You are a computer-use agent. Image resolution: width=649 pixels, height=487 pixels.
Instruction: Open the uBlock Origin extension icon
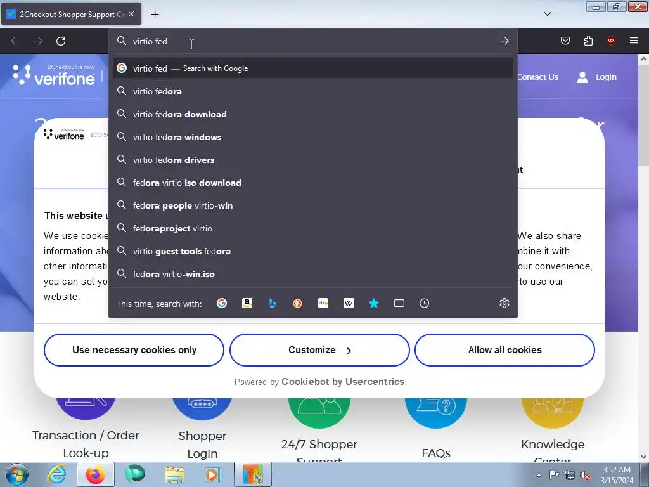click(x=610, y=41)
